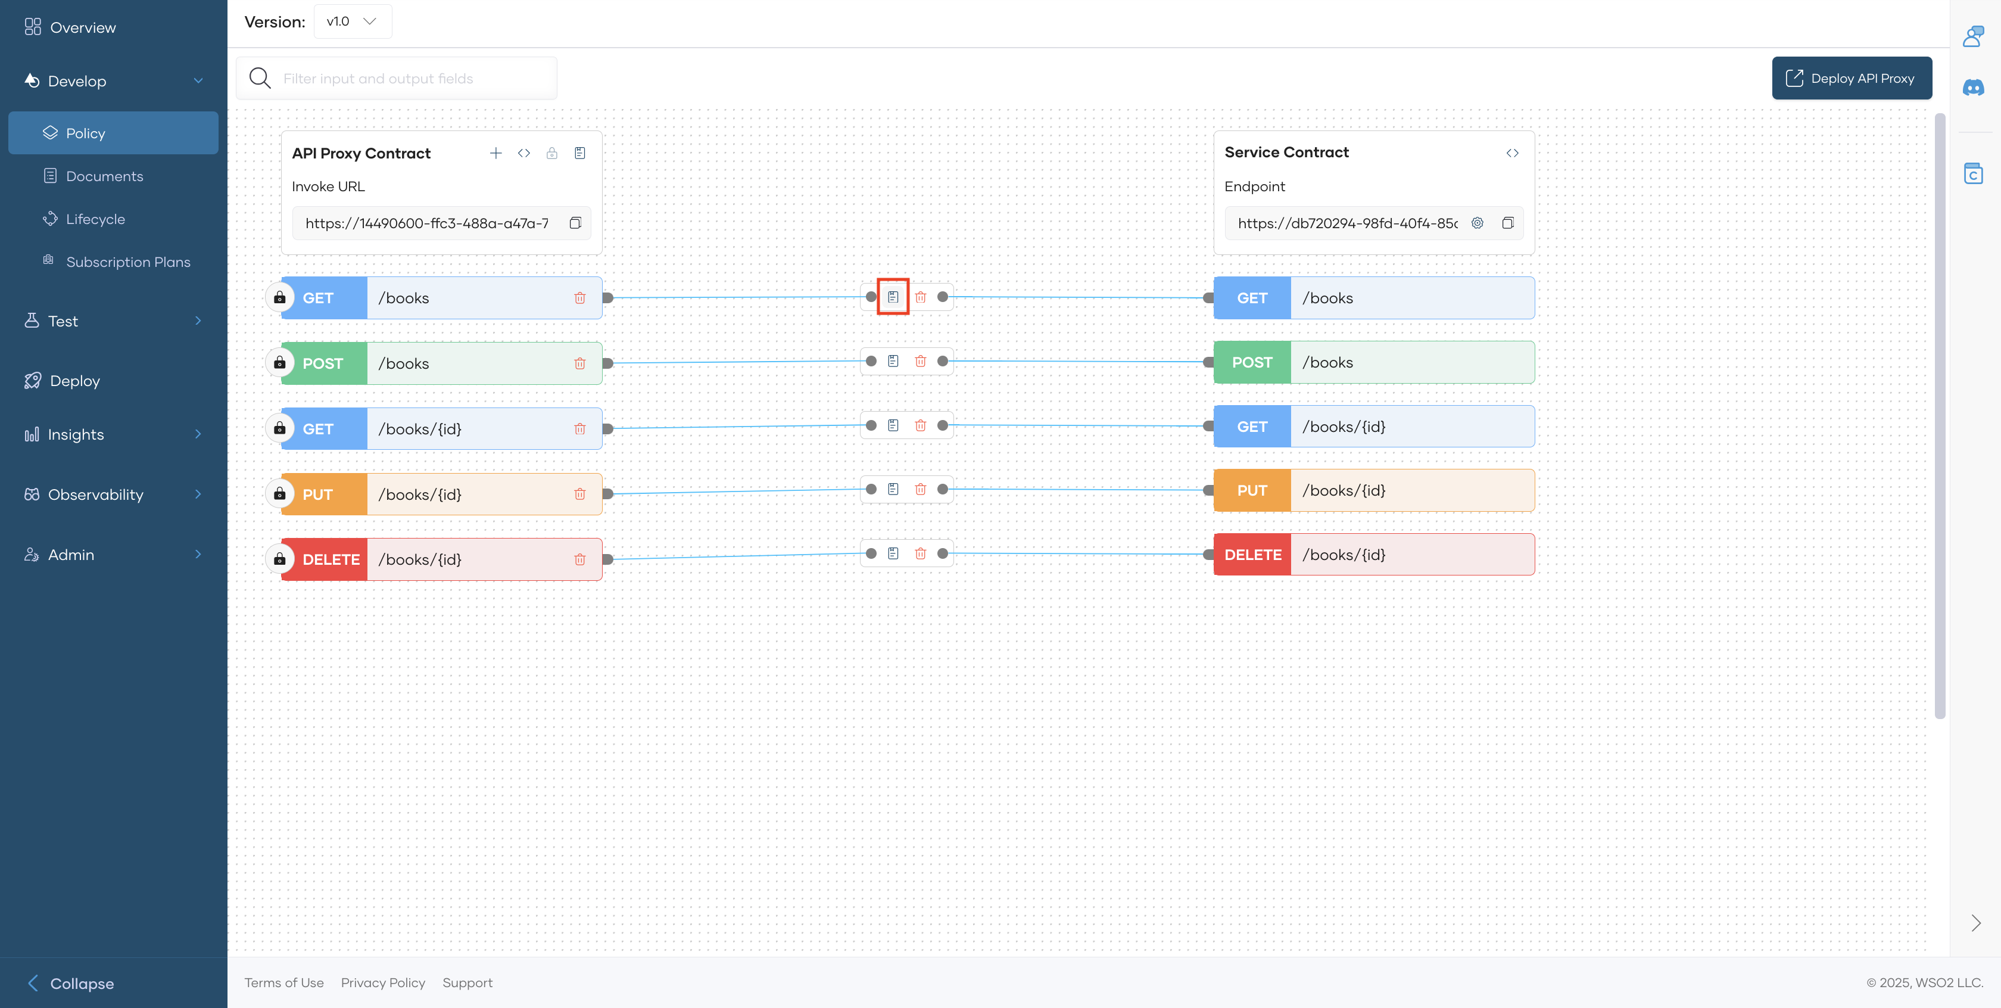
Task: Delete the POST /books proxy resource
Action: click(x=579, y=363)
